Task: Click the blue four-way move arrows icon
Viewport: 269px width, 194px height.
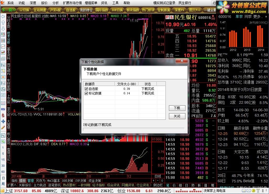Action: click(3, 121)
